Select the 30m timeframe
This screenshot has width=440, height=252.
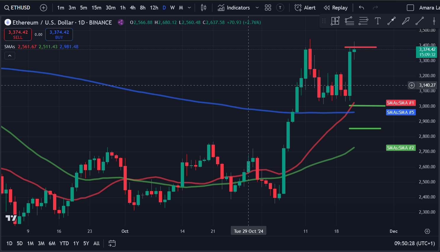tap(111, 8)
